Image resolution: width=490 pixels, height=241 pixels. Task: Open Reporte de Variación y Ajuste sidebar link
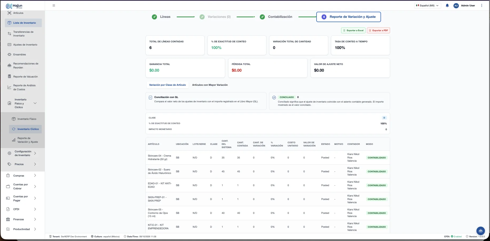[25, 140]
